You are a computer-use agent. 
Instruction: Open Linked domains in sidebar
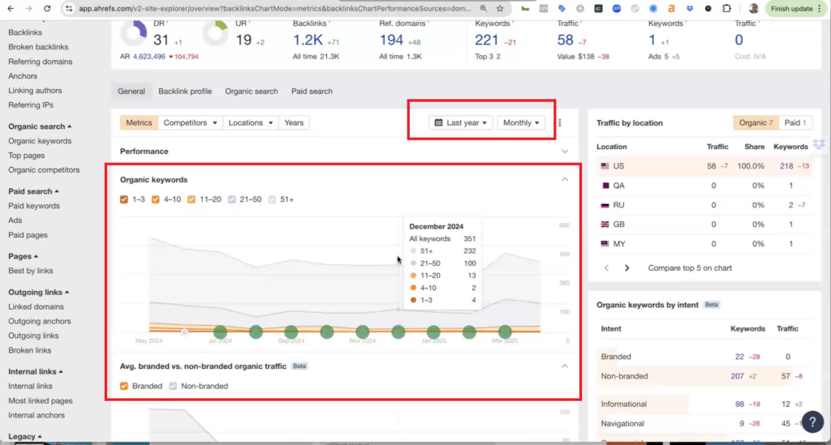pos(36,307)
